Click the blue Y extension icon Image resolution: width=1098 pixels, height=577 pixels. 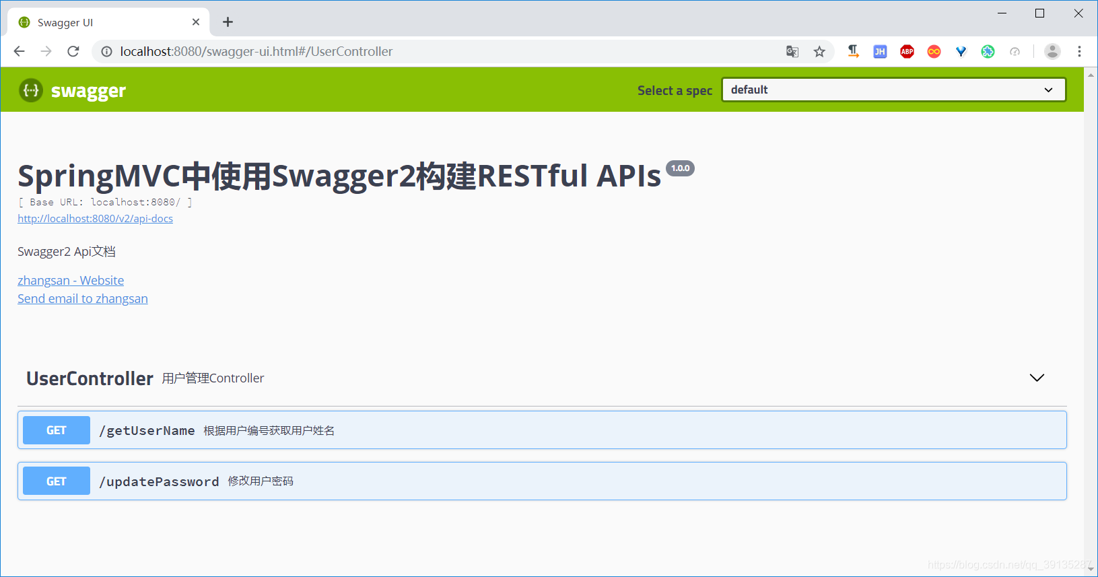(x=961, y=51)
